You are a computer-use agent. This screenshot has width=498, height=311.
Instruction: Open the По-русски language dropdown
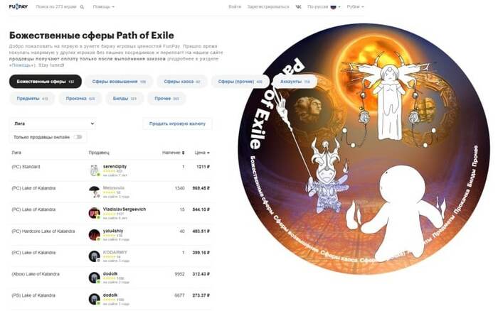(x=324, y=6)
